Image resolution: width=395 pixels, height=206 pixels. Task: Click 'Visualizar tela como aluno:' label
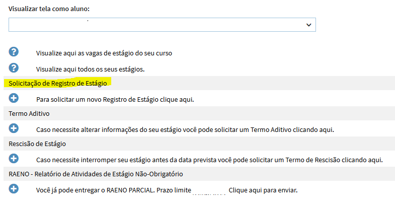[x=49, y=9]
